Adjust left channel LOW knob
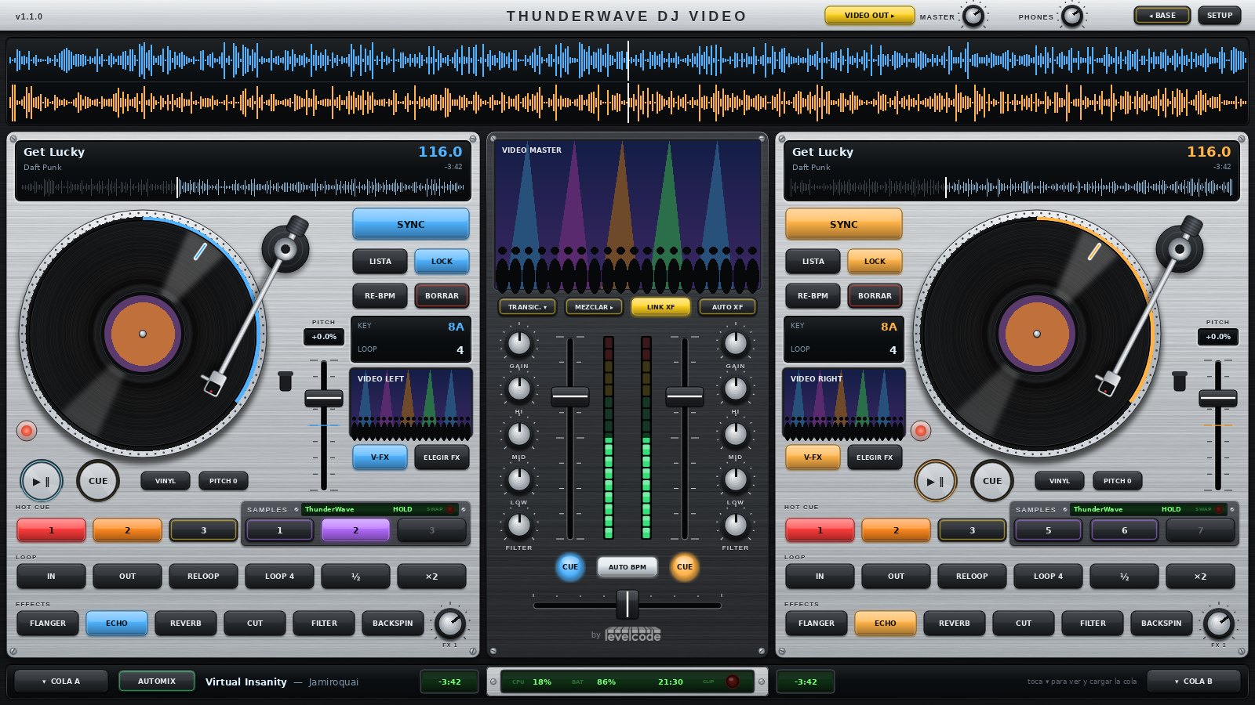Image resolution: width=1255 pixels, height=705 pixels. (519, 479)
